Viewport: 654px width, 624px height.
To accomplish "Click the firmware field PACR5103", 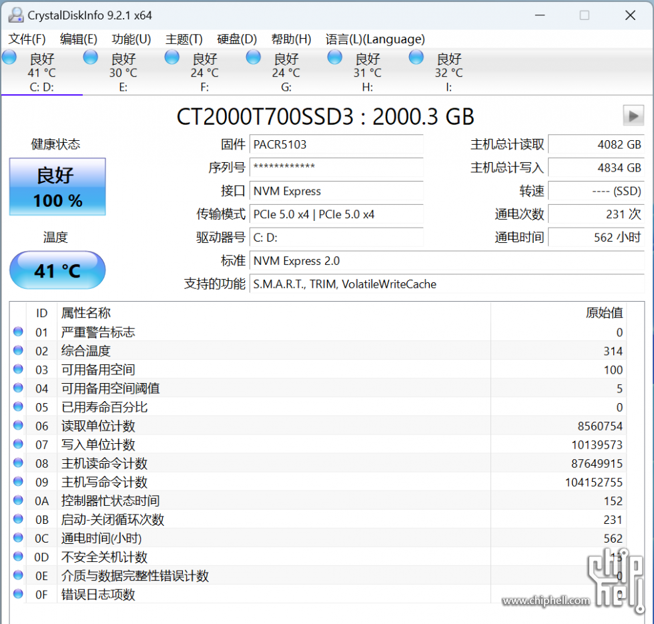I will click(336, 144).
